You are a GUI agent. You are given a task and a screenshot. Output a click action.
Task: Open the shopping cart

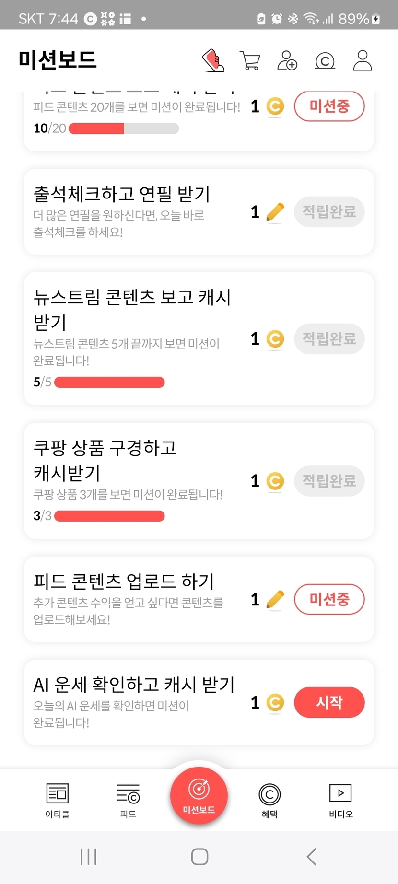[250, 61]
